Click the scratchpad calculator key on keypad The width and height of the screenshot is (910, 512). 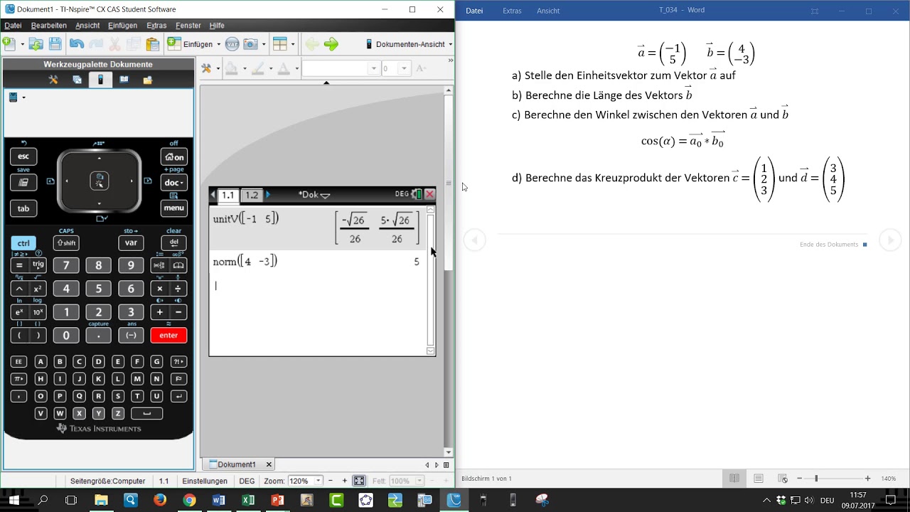(23, 183)
